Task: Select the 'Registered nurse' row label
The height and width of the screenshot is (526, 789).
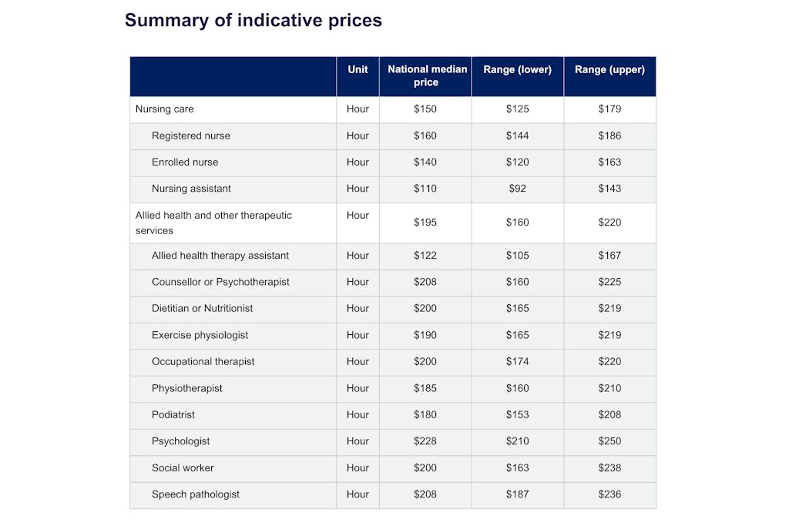Action: coord(191,136)
